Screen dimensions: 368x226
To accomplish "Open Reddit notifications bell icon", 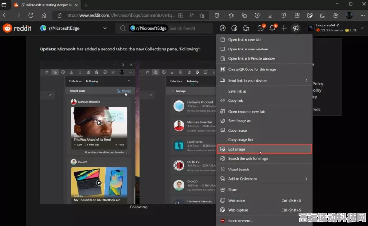I will [x=272, y=28].
